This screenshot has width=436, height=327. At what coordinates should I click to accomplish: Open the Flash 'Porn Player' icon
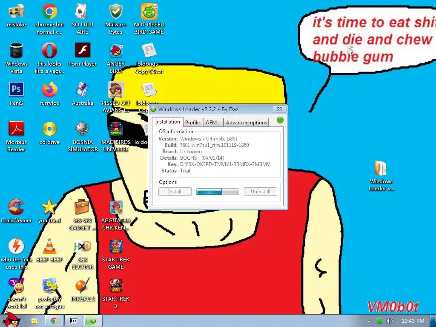82,54
